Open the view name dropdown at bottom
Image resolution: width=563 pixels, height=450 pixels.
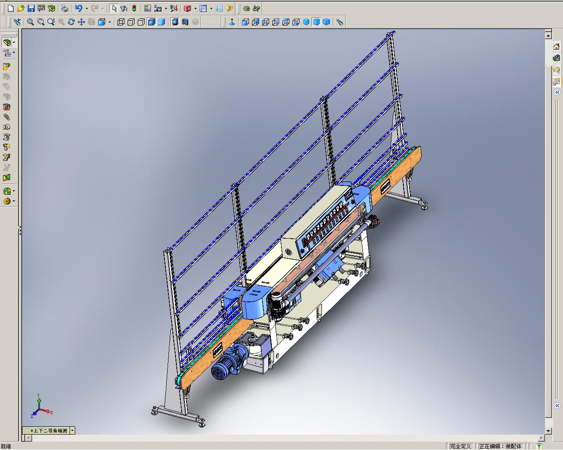tap(72, 431)
